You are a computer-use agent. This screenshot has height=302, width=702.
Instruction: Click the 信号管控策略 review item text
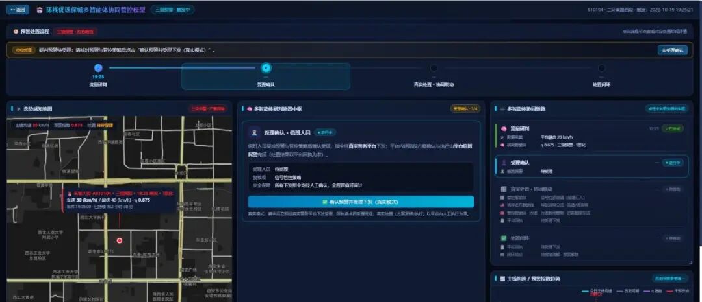(x=288, y=177)
